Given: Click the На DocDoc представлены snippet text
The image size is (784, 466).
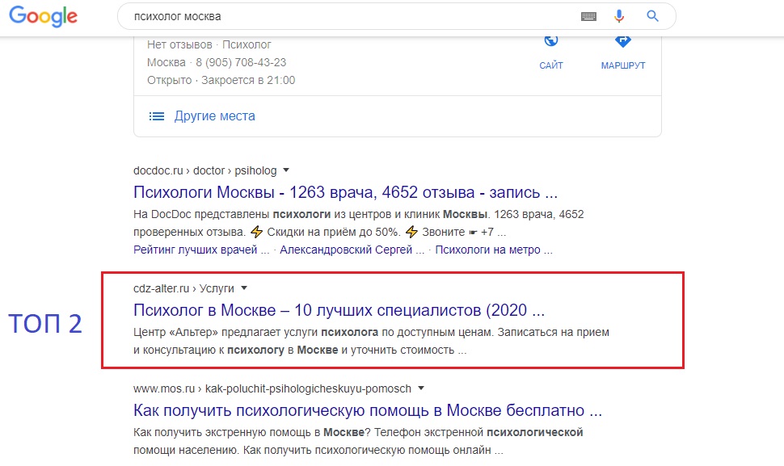Looking at the screenshot, I should (359, 223).
